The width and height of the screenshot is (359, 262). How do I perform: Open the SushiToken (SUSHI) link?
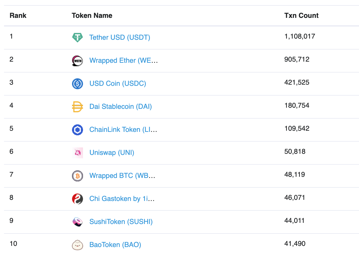[121, 222]
